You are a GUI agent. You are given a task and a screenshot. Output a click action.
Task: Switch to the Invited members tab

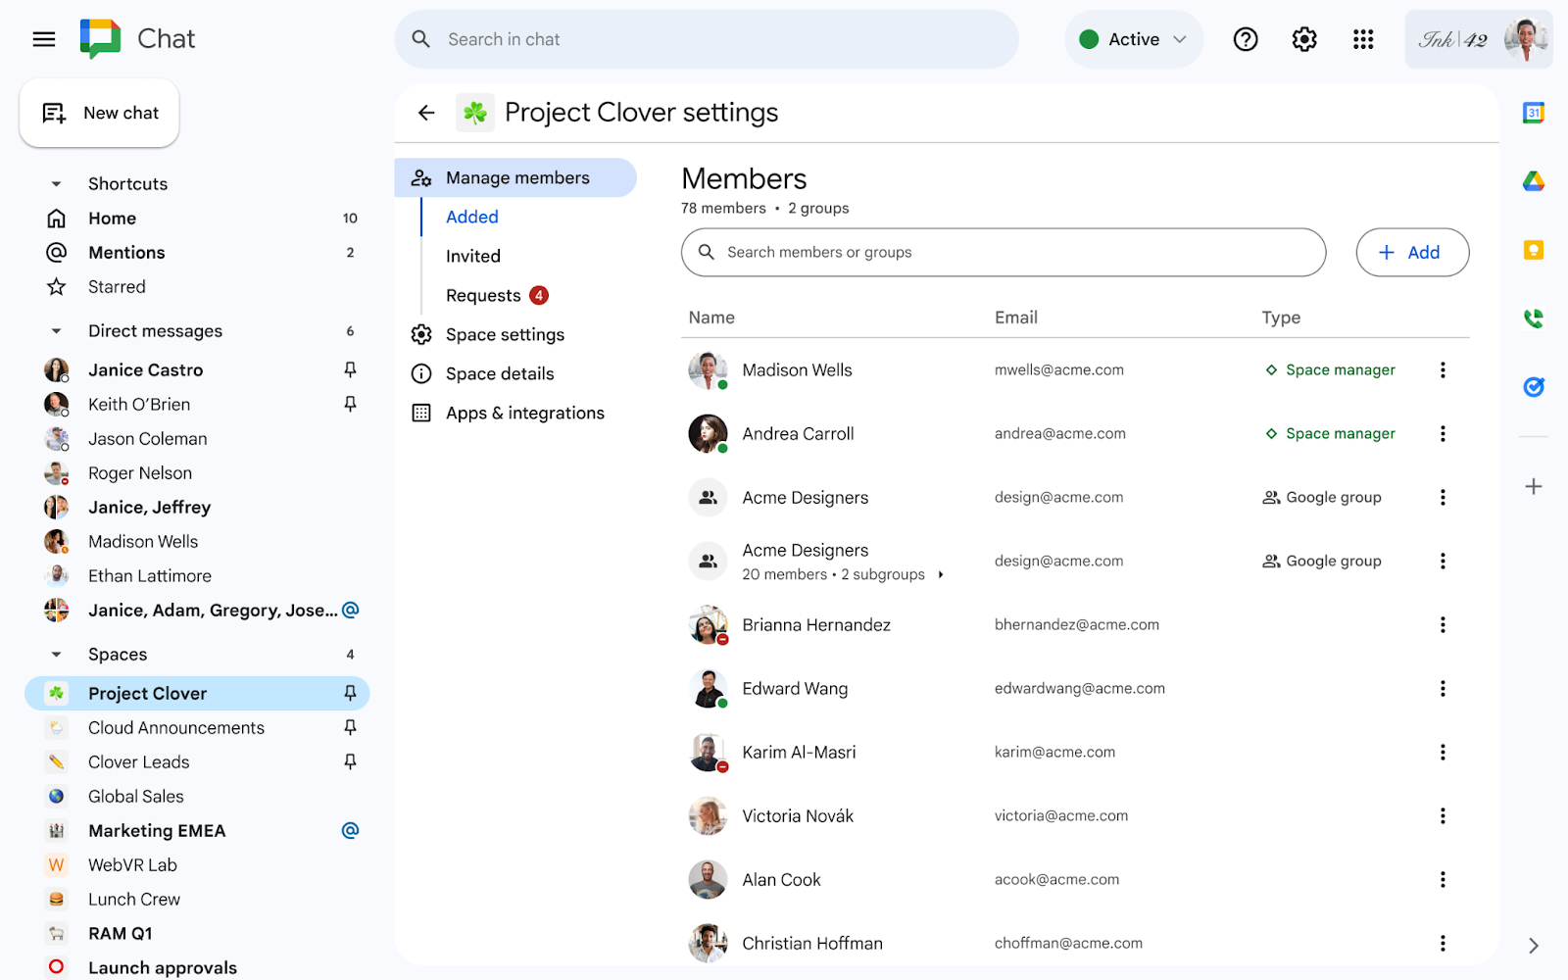473,256
